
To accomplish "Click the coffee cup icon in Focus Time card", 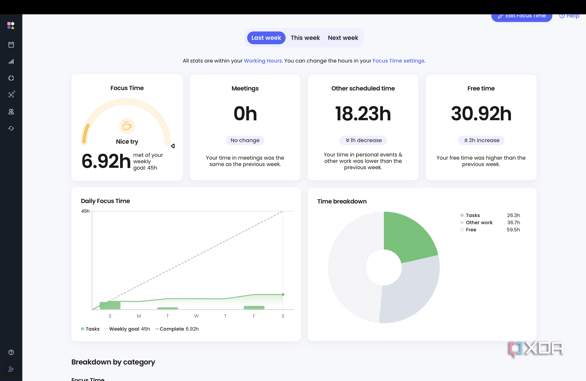I will click(x=127, y=126).
